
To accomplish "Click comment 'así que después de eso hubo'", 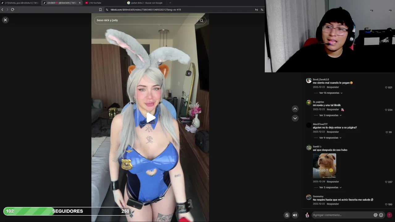I will (x=330, y=150).
